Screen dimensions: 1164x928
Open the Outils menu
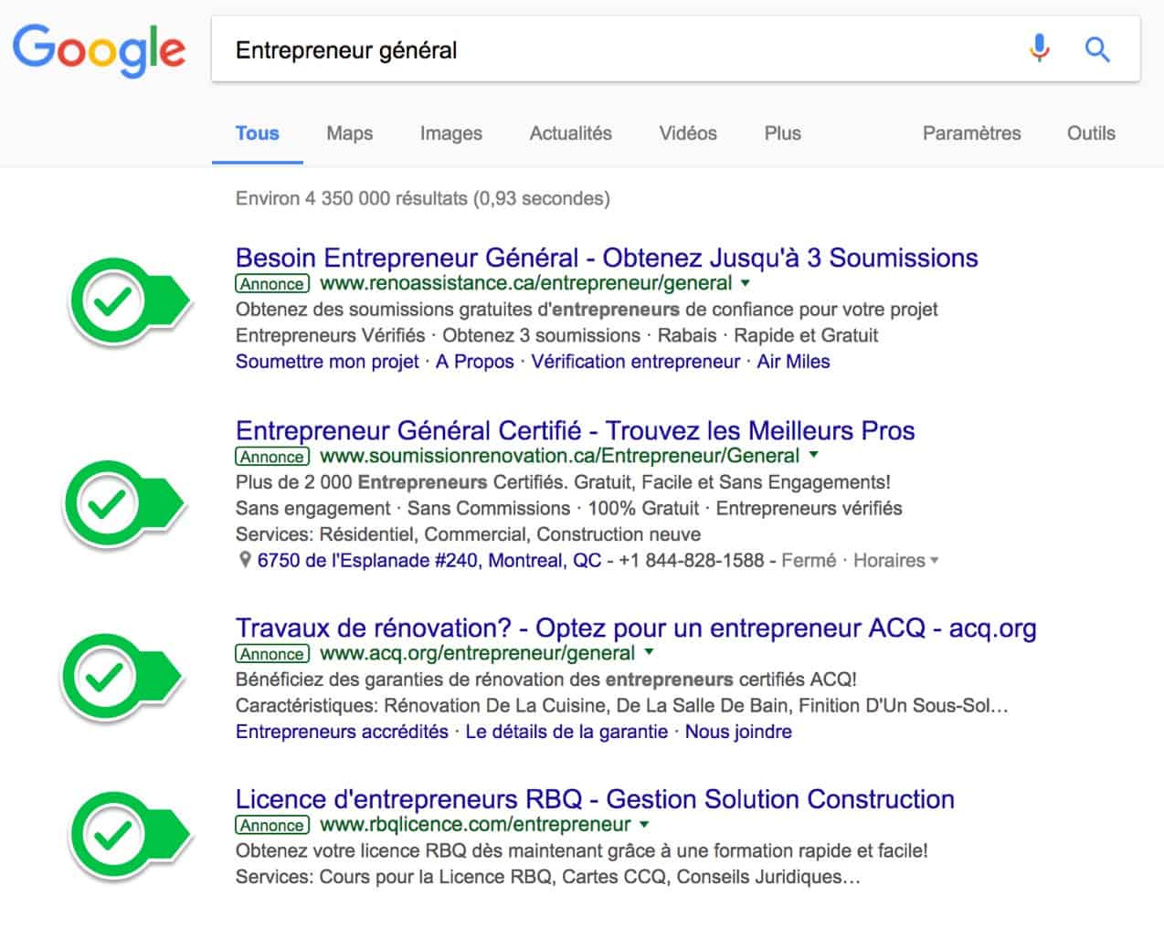coord(1091,133)
